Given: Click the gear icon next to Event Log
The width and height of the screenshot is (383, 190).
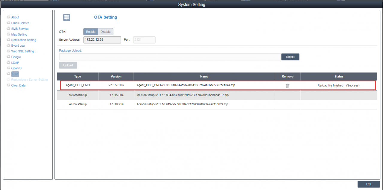Looking at the screenshot, I should 8,46.
